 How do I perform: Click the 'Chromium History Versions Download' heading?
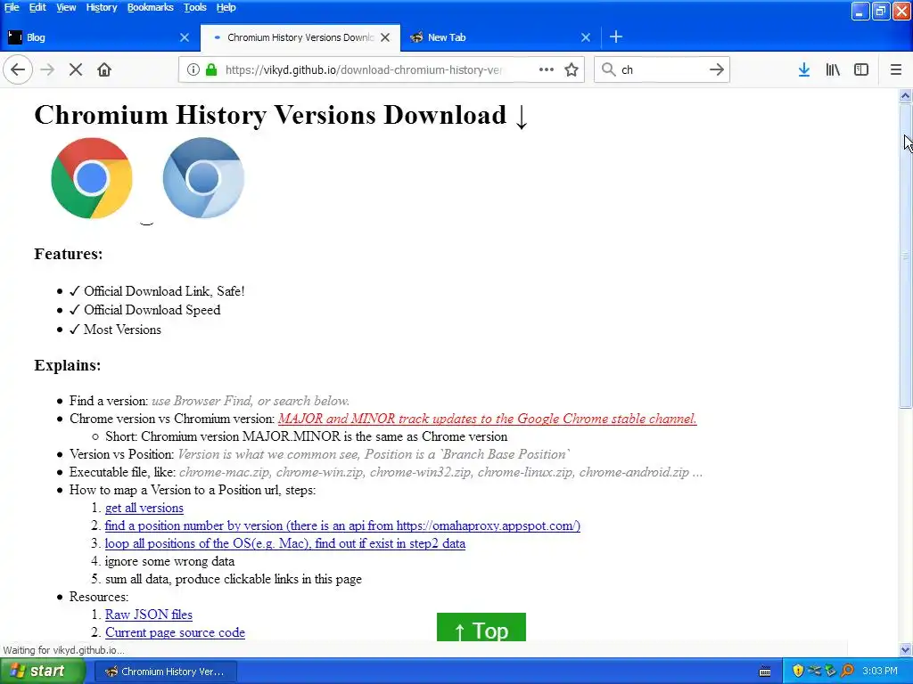point(281,115)
